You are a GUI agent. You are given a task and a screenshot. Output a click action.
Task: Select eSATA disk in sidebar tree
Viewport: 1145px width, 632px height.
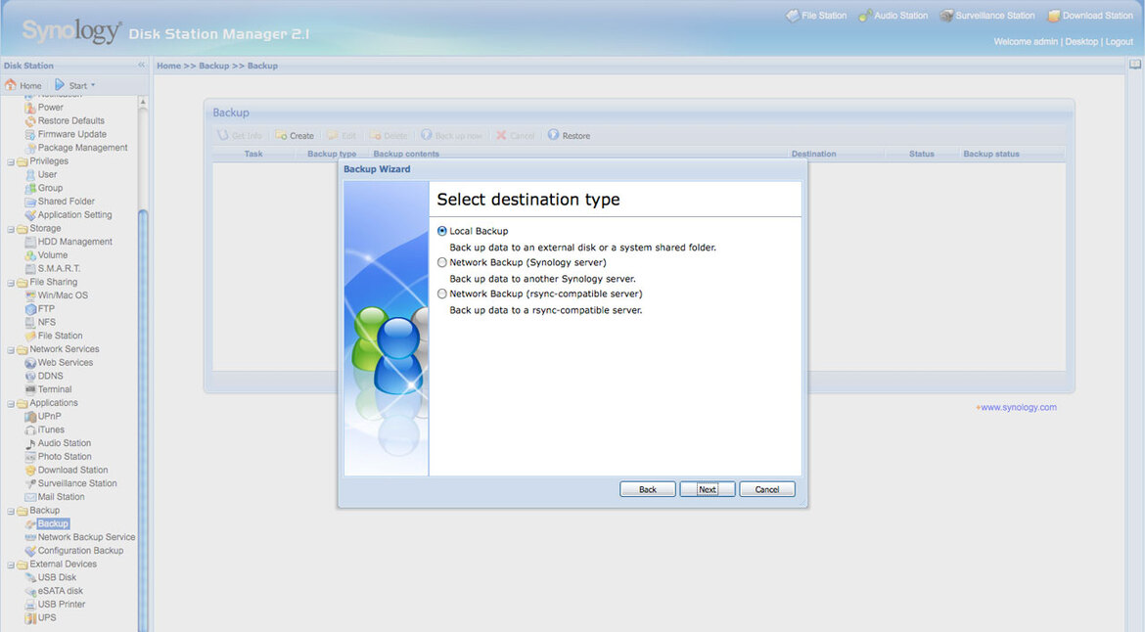[61, 591]
